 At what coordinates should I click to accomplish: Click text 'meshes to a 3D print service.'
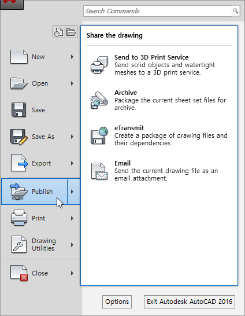(x=158, y=72)
